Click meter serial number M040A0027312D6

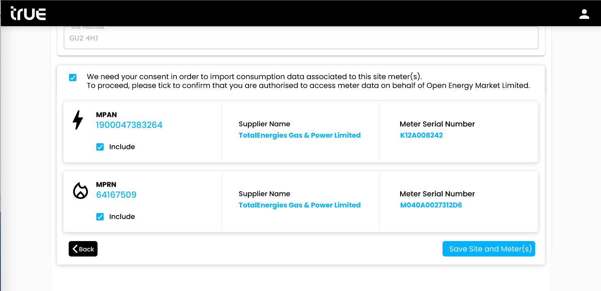coord(431,205)
